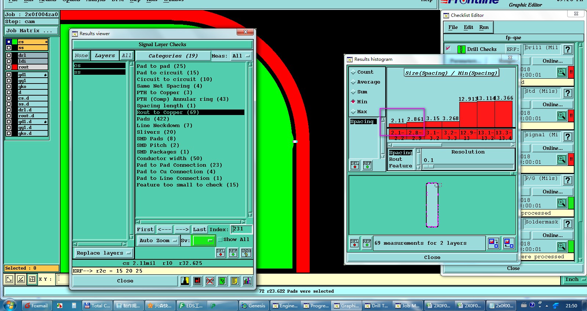Open help '?' for Std (Mils)
This screenshot has width=587, height=311.
[x=568, y=93]
